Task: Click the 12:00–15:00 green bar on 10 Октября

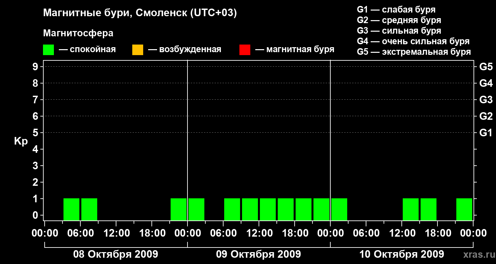Action: pyautogui.click(x=411, y=209)
